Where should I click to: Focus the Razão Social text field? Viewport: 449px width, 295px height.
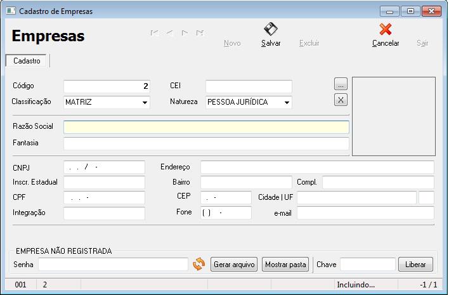(x=206, y=127)
